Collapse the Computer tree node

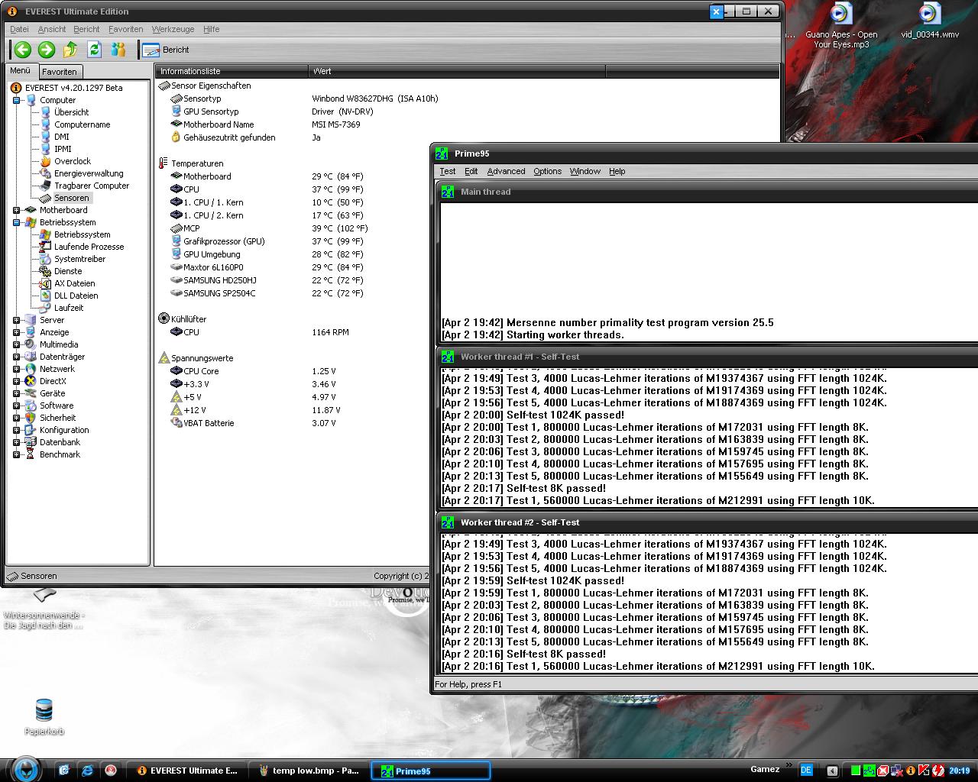[x=16, y=100]
